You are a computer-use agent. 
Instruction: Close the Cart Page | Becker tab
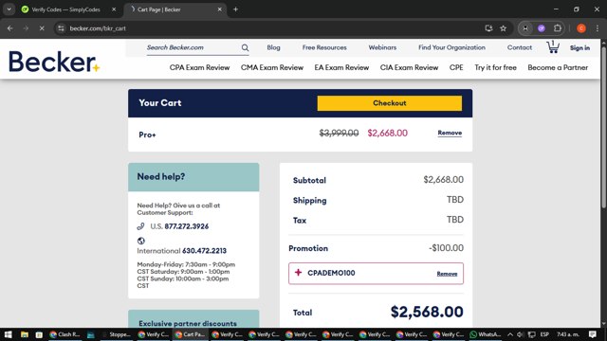pos(219,9)
